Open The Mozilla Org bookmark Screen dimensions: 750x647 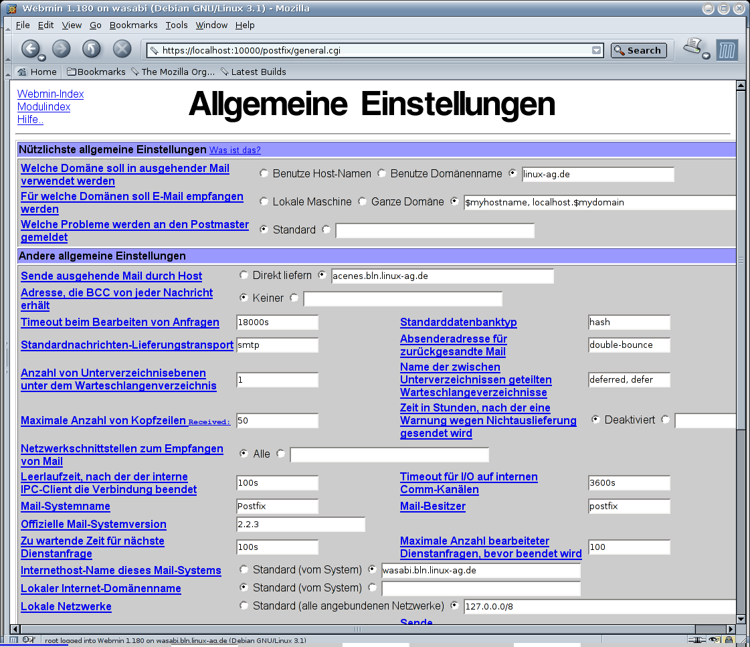173,72
